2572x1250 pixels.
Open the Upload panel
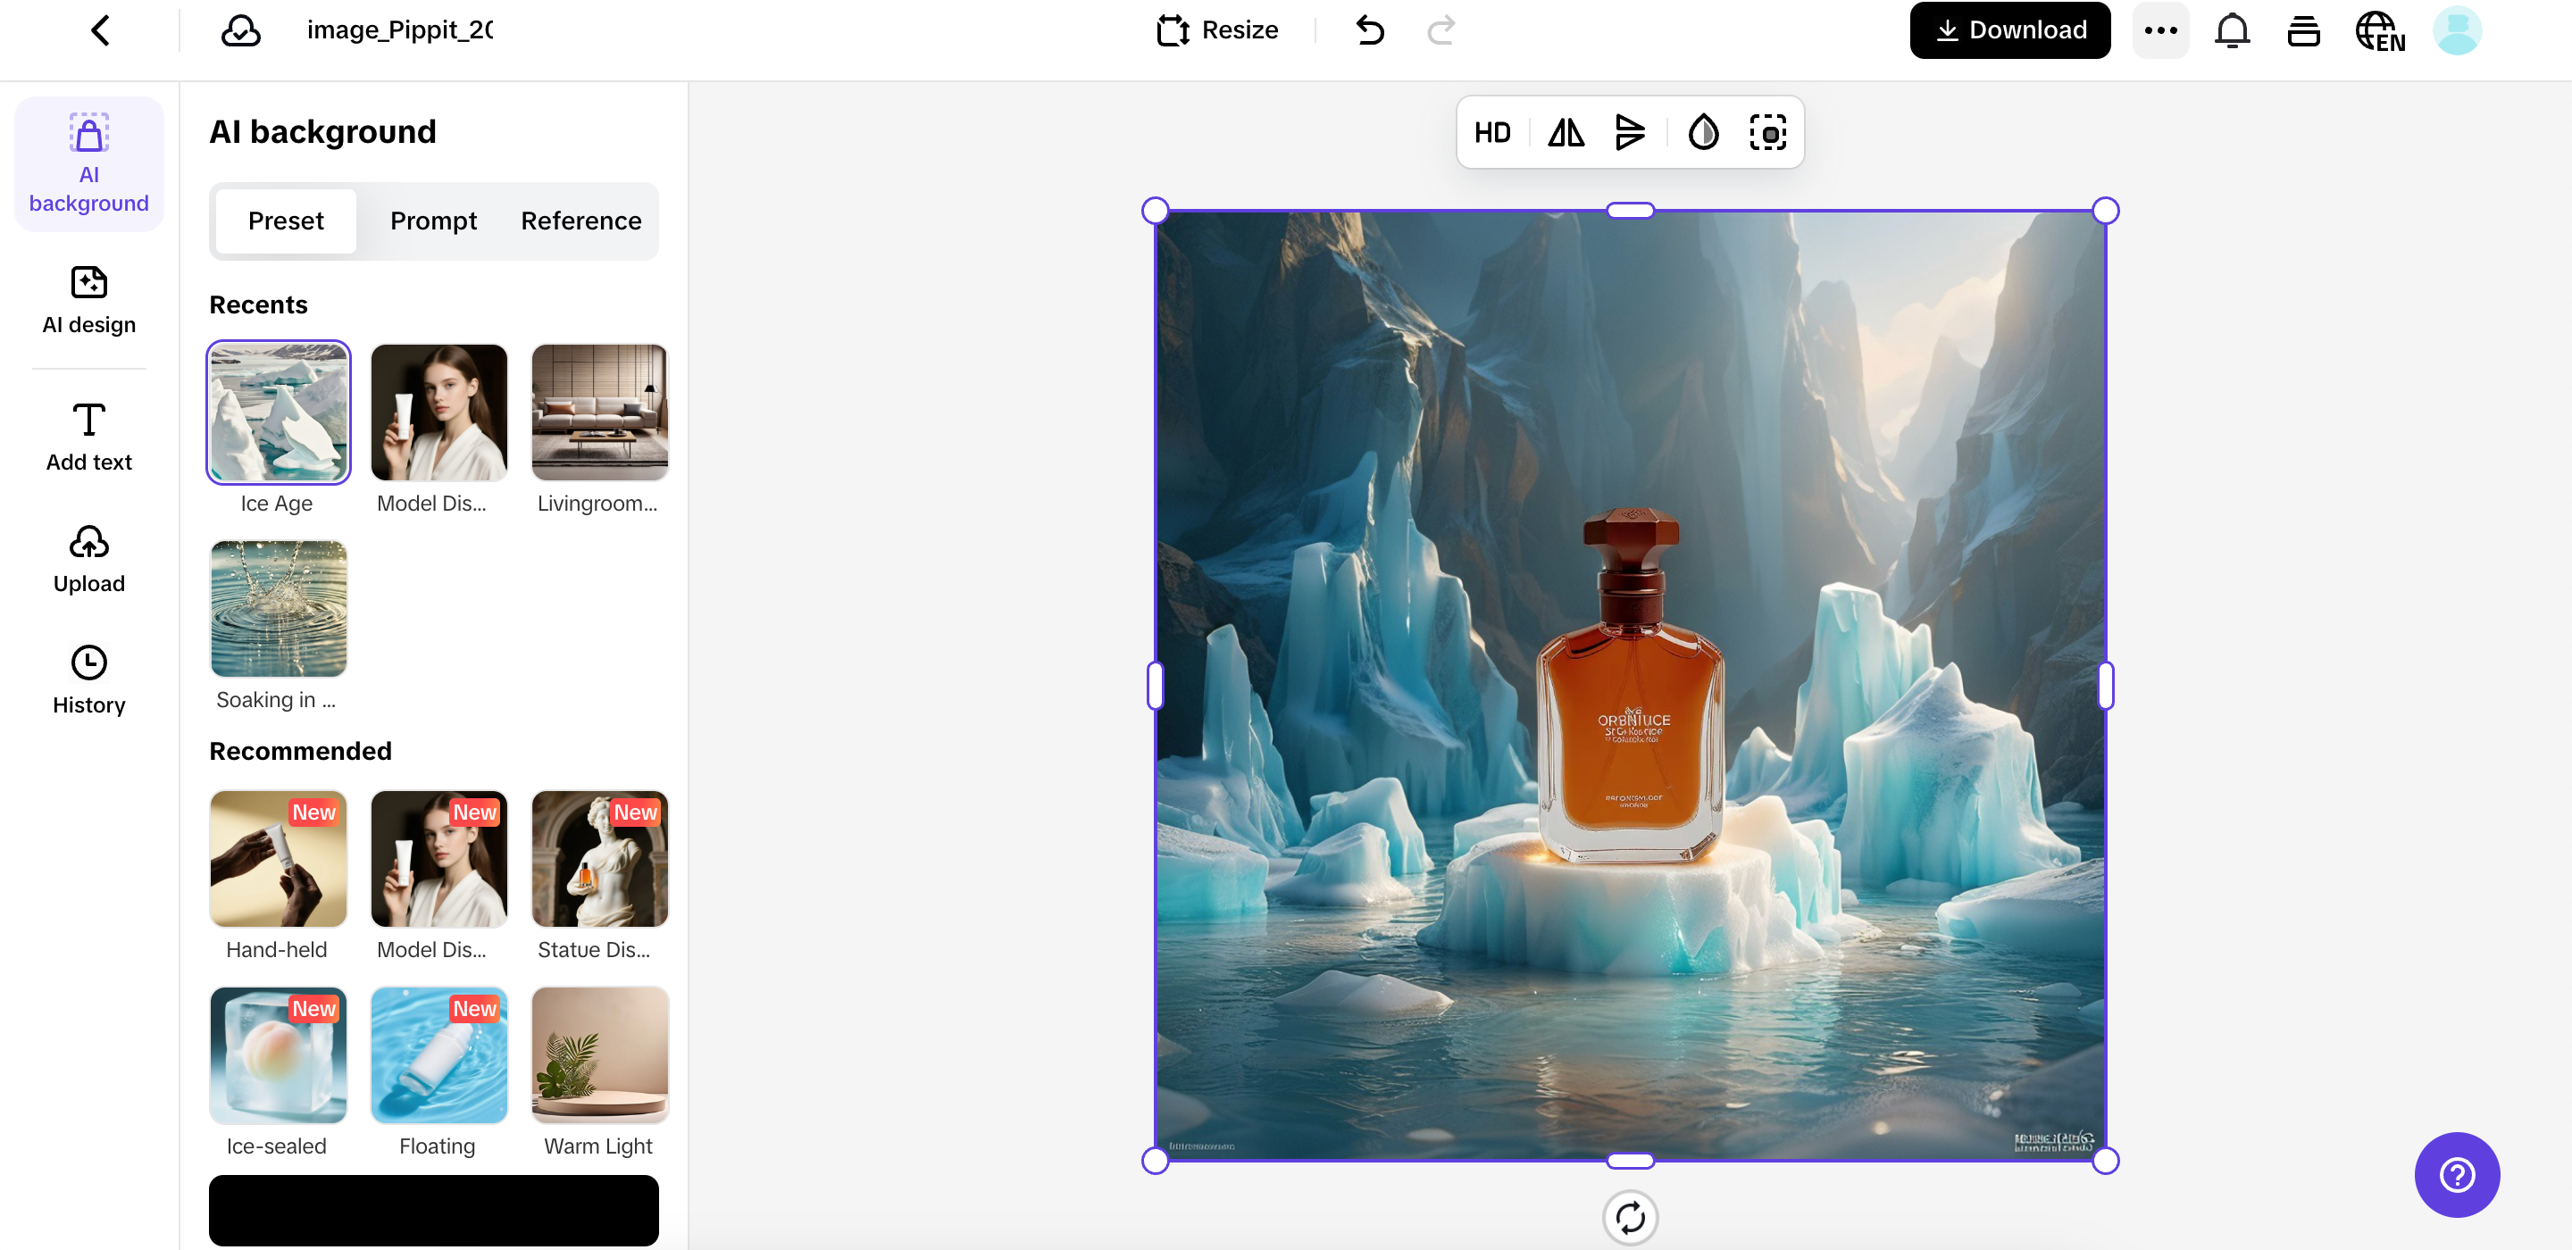point(88,559)
